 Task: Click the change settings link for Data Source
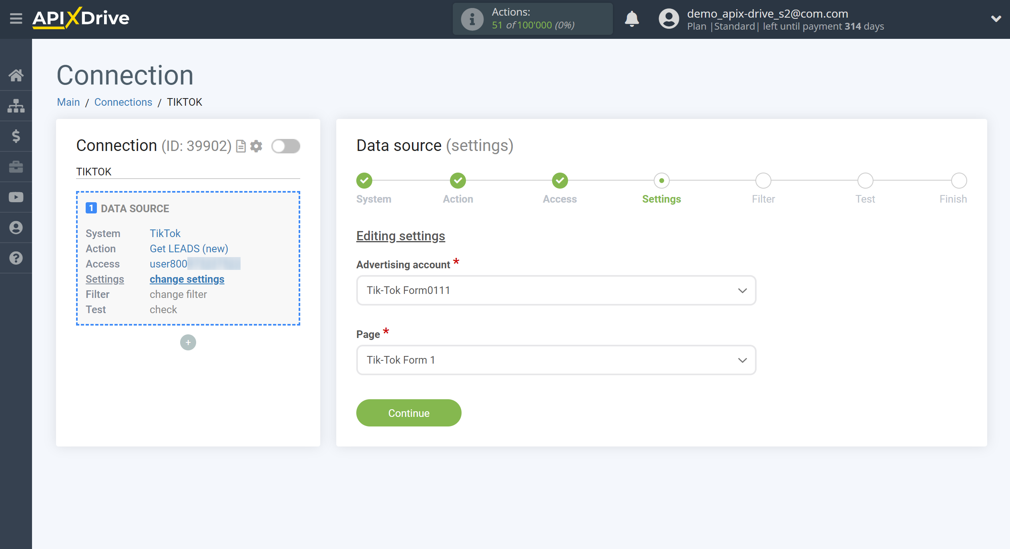pos(187,279)
